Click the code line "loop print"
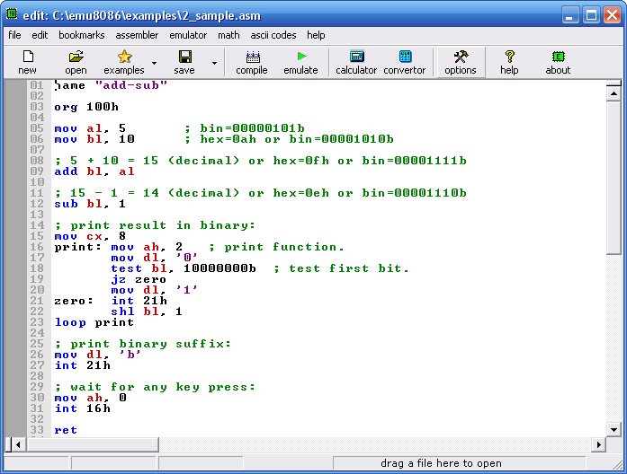This screenshot has width=627, height=474. tap(94, 322)
